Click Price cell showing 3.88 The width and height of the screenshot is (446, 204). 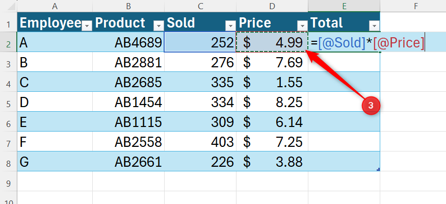point(272,161)
